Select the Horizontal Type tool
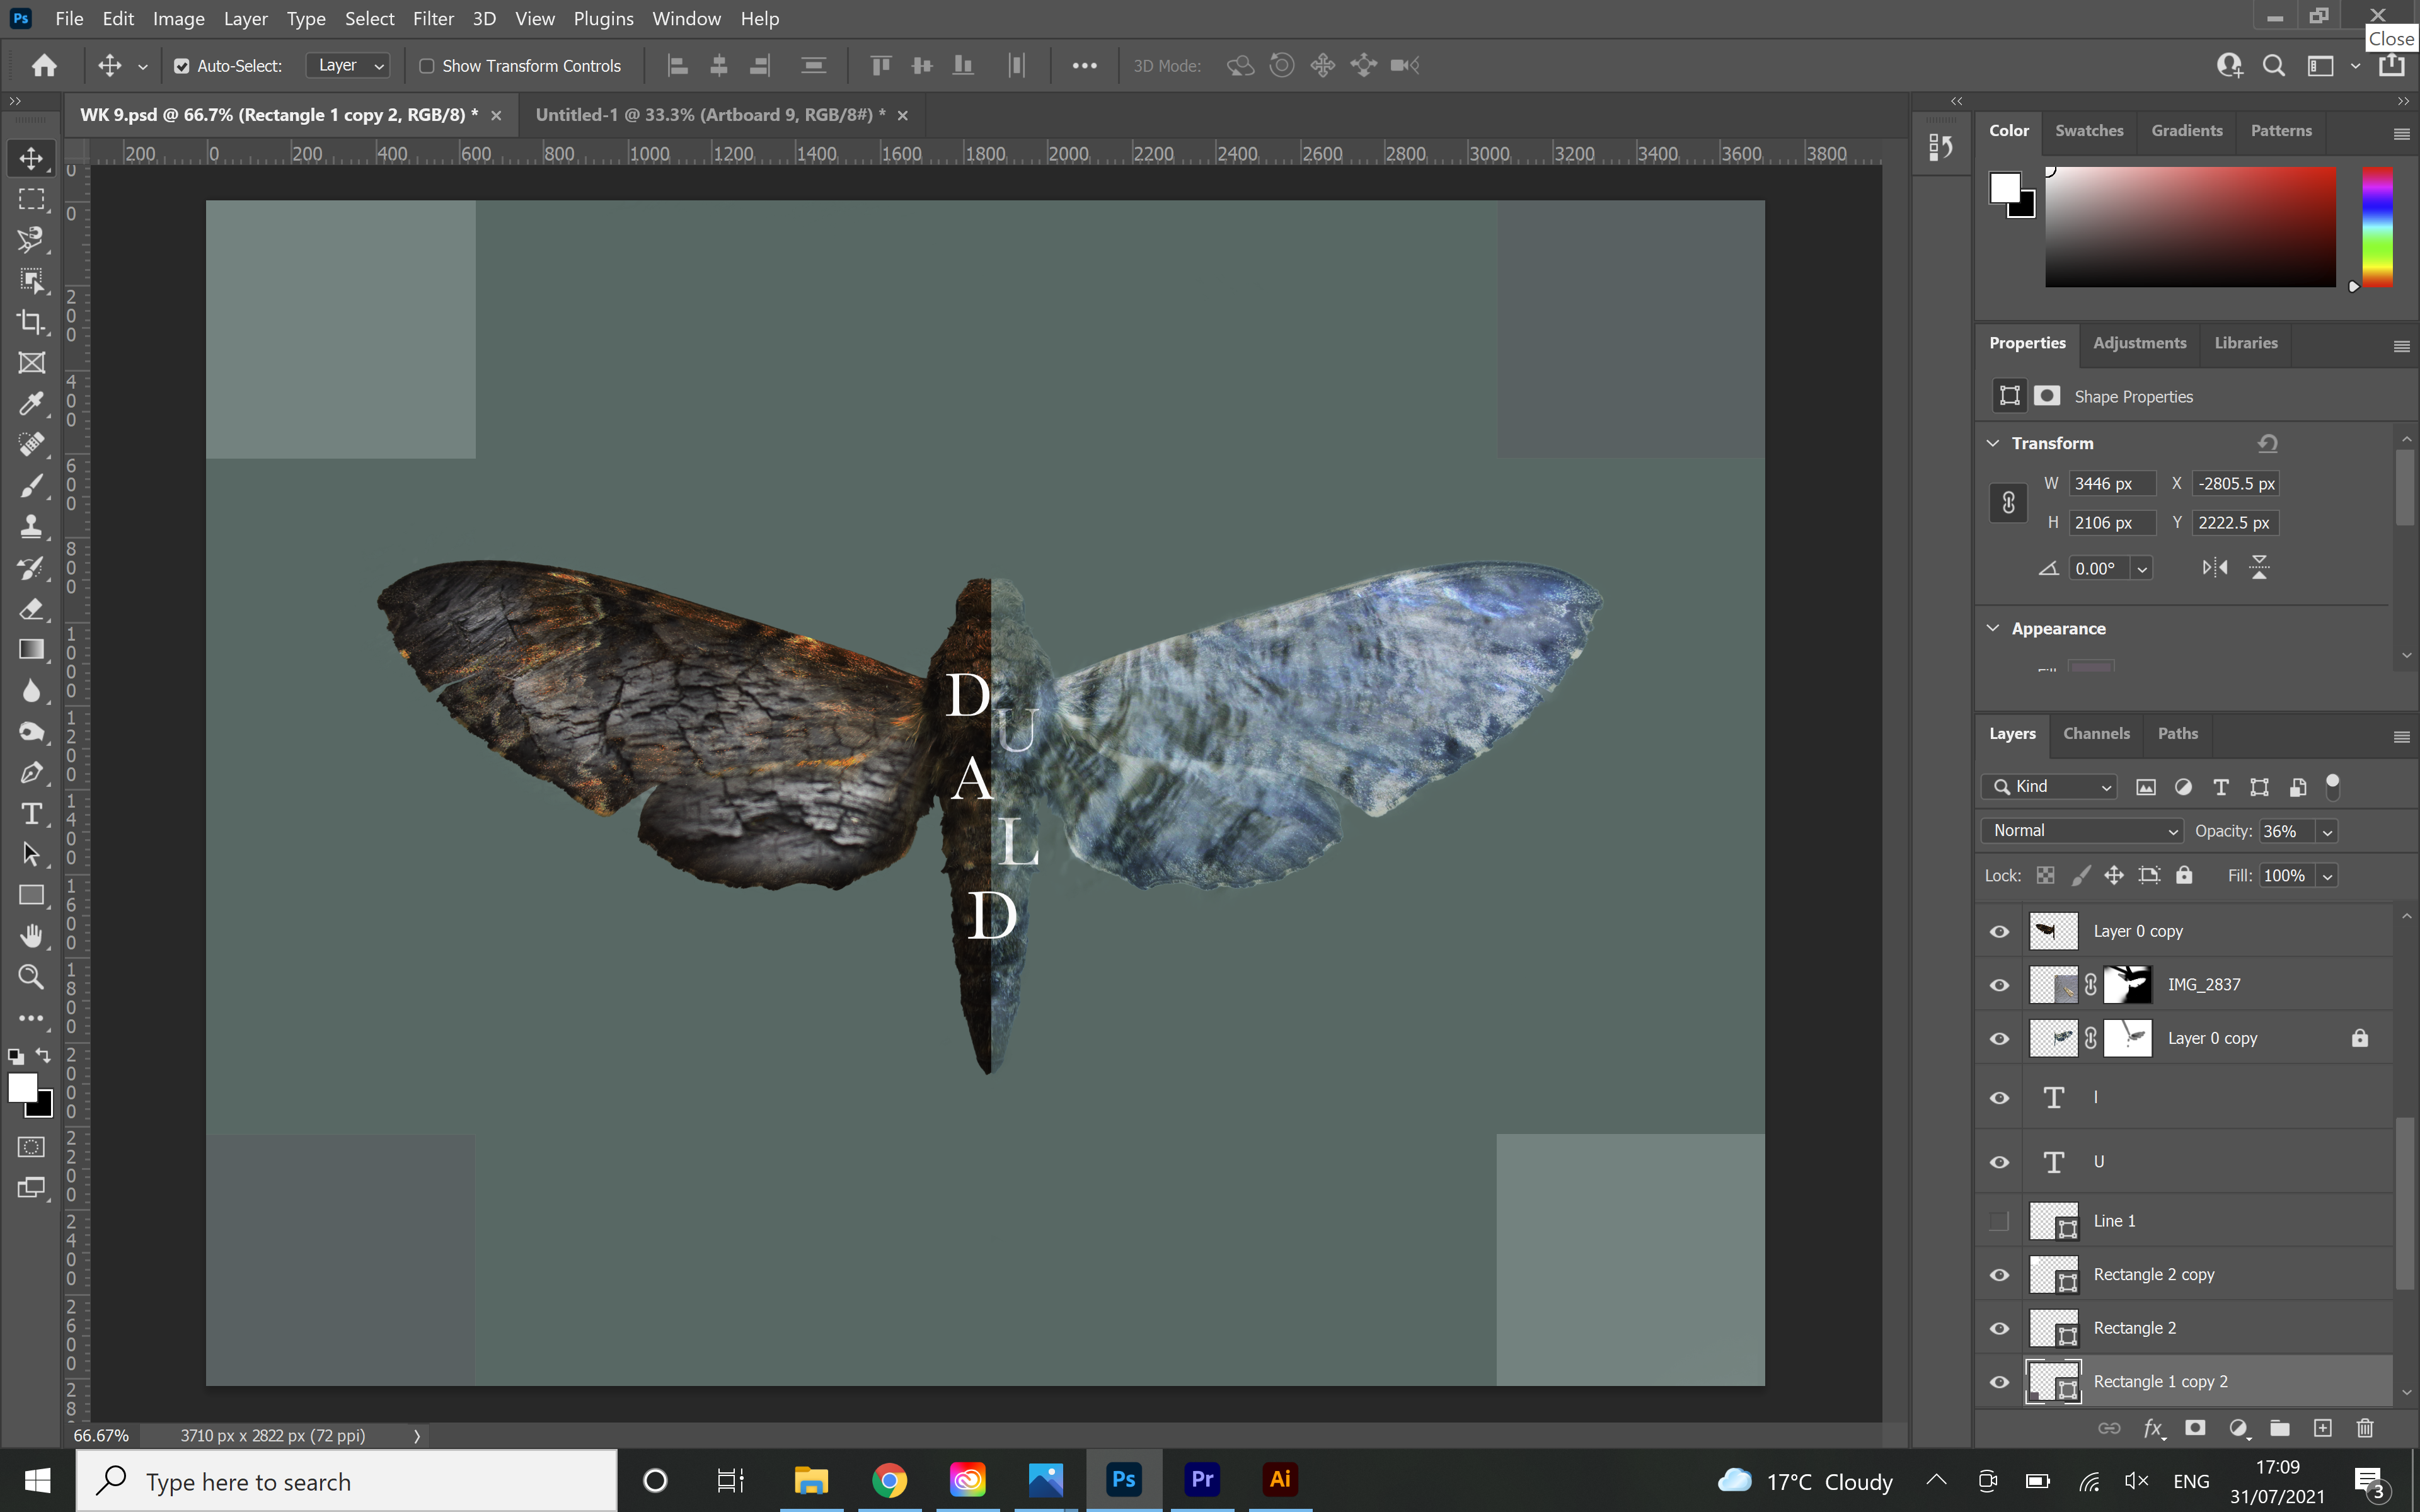 pos(31,814)
